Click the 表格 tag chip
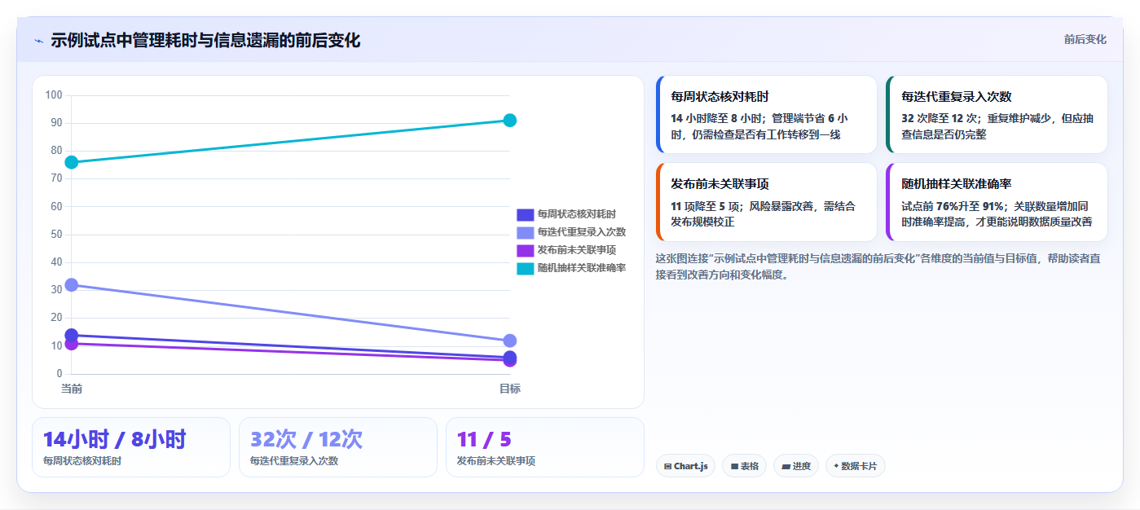Screen dimensions: 1140x510 (x=744, y=466)
